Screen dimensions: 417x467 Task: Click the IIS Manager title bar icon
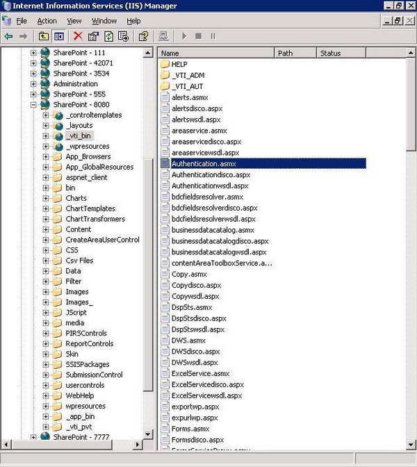pyautogui.click(x=6, y=6)
